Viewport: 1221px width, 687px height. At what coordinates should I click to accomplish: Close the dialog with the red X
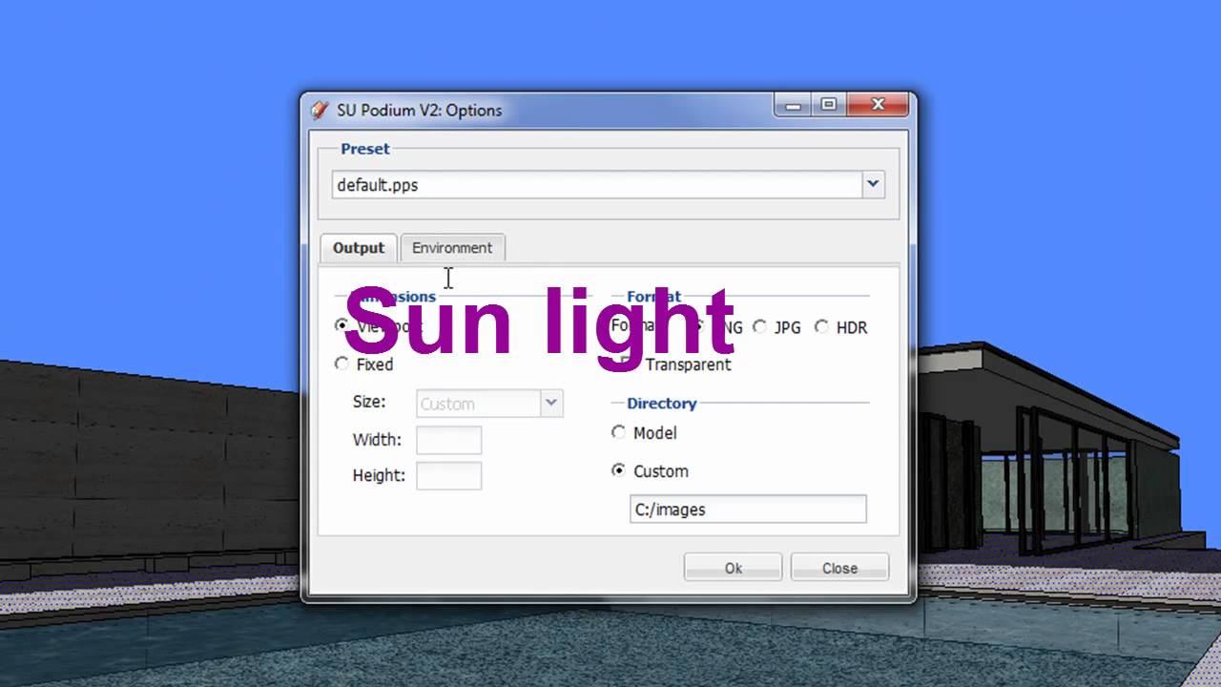coord(879,105)
